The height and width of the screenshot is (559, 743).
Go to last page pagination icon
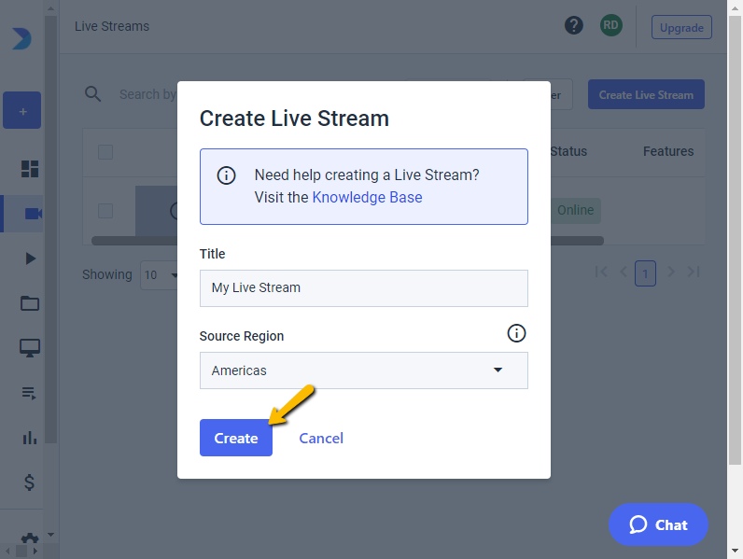(694, 272)
